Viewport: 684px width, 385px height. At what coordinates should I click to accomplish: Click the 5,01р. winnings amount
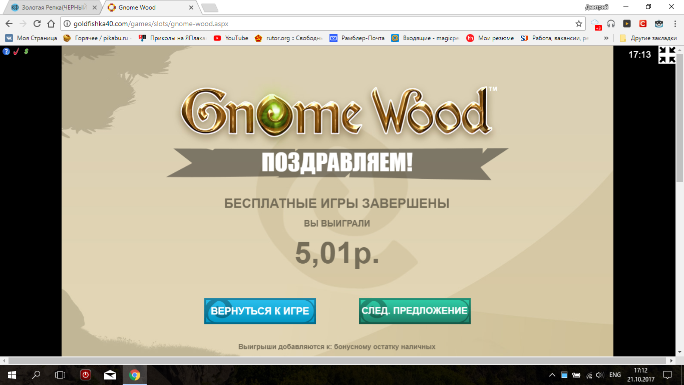pos(337,253)
